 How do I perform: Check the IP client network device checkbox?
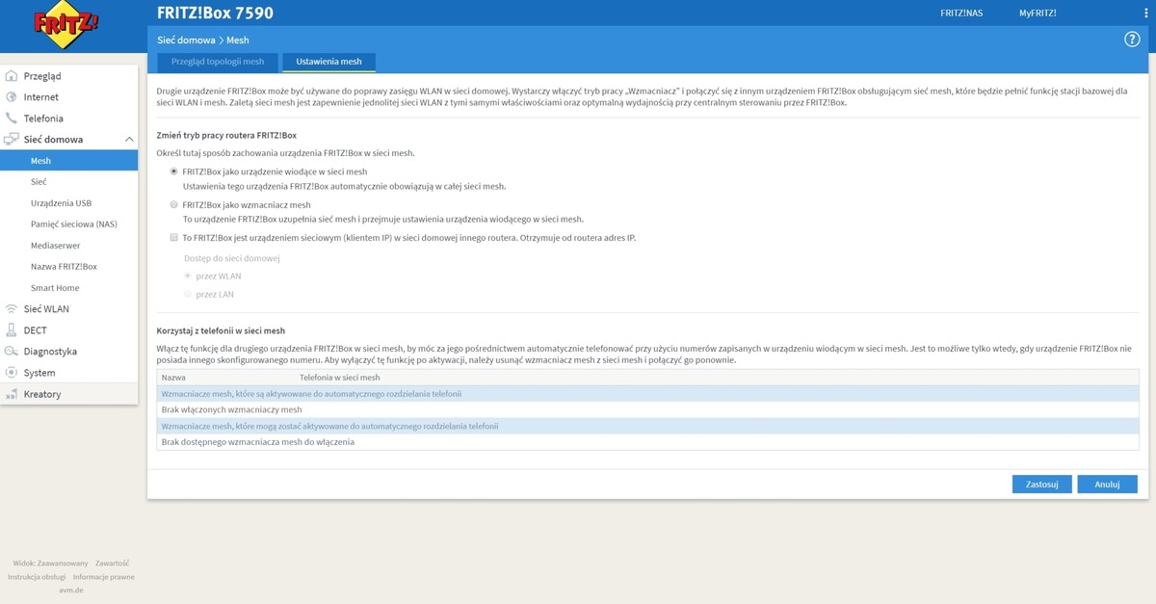point(173,238)
